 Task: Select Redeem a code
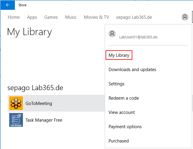(124, 98)
